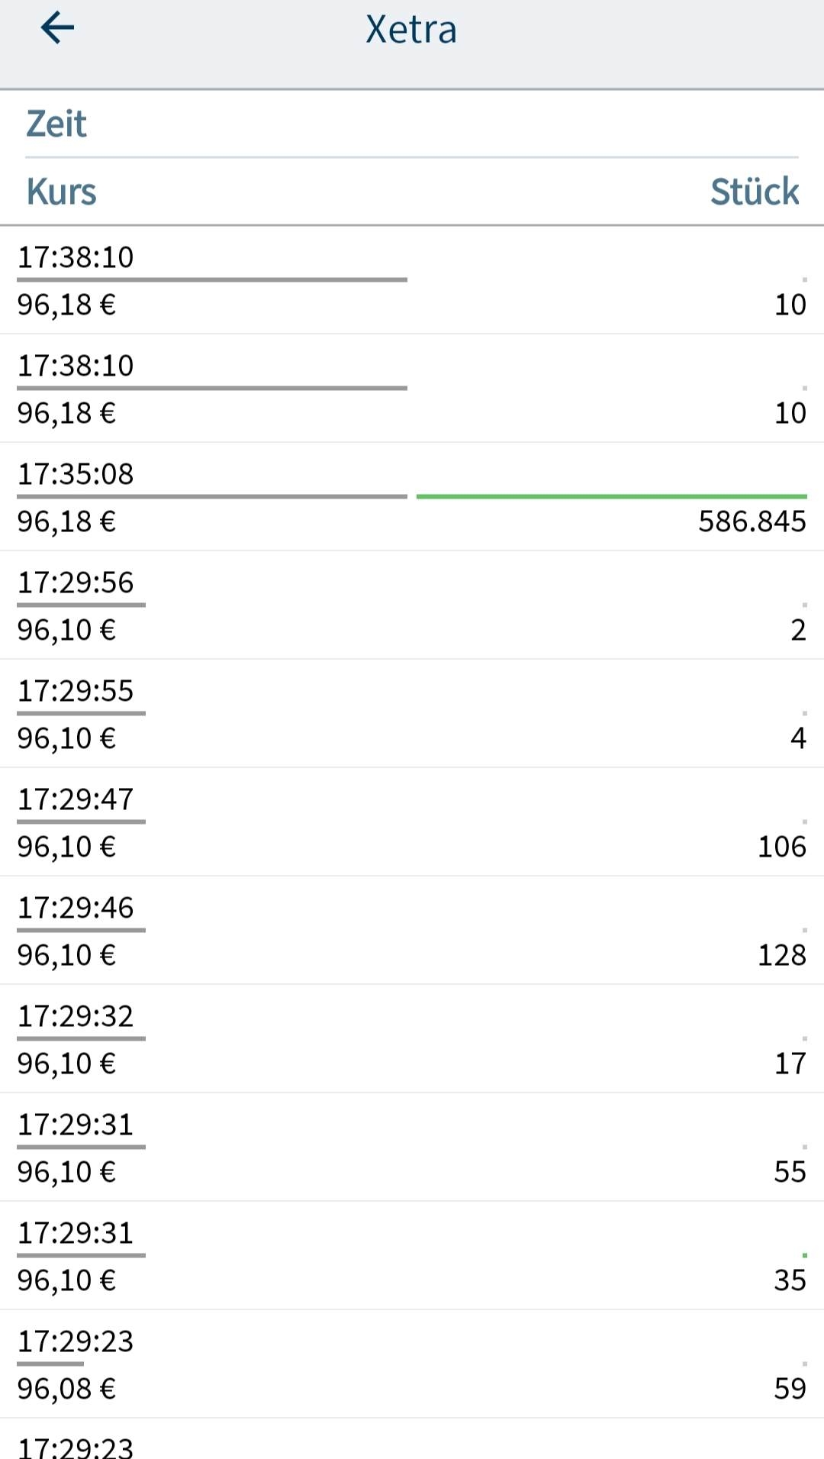The height and width of the screenshot is (1459, 824).
Task: Tap the 96,08 € price entry
Action: click(66, 1389)
